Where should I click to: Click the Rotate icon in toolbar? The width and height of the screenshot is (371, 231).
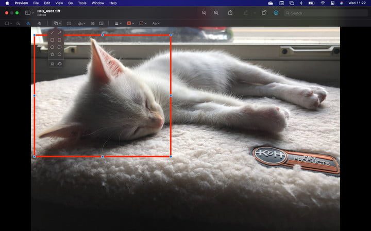tap(264, 13)
